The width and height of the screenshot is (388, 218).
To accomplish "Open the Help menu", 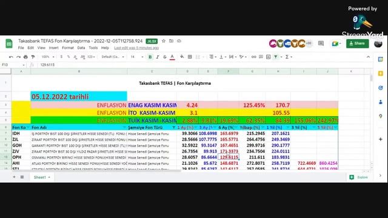I will tap(105, 48).
